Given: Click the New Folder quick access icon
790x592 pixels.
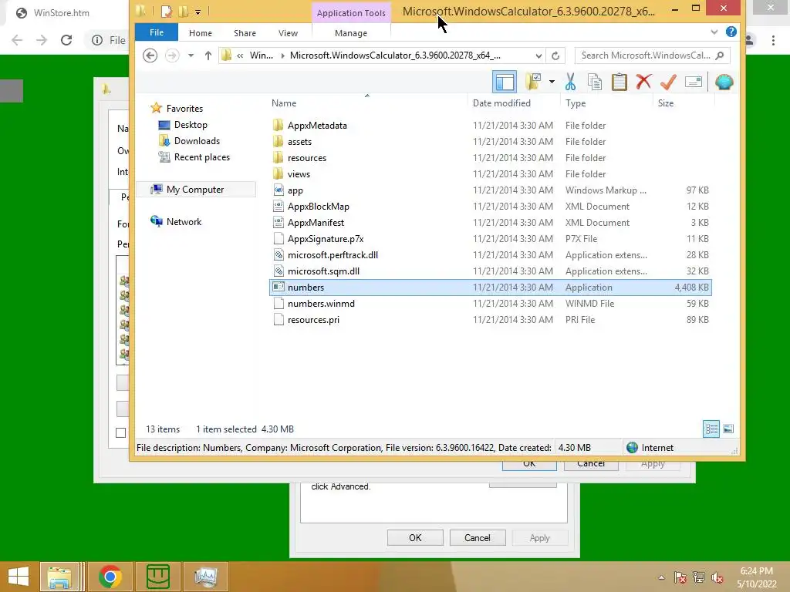Looking at the screenshot, I should (183, 11).
